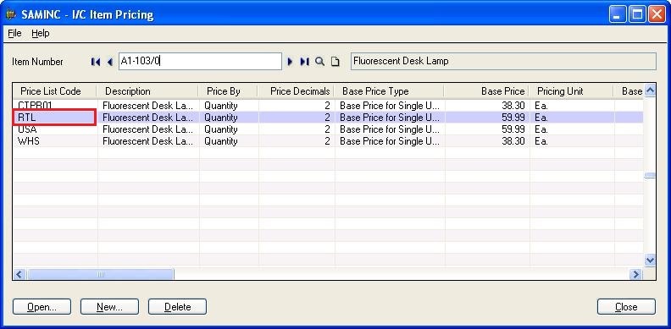Click the app icon in title bar

tap(11, 14)
